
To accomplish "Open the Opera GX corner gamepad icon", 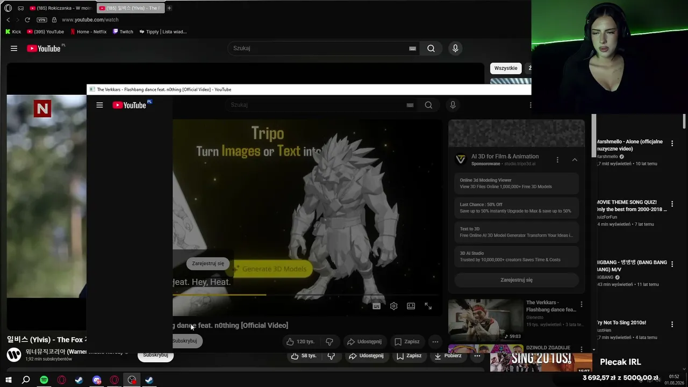I will (20, 8).
